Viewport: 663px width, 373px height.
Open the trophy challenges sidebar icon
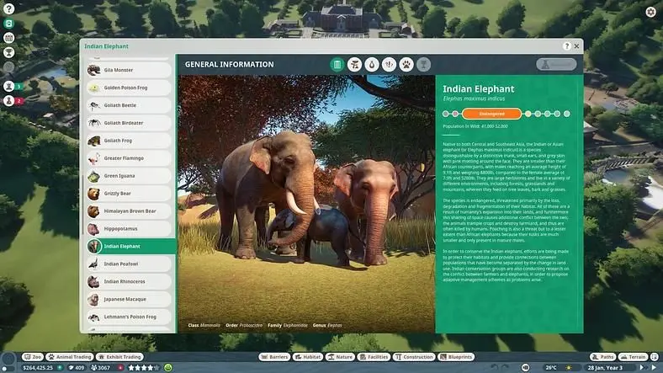(9, 52)
